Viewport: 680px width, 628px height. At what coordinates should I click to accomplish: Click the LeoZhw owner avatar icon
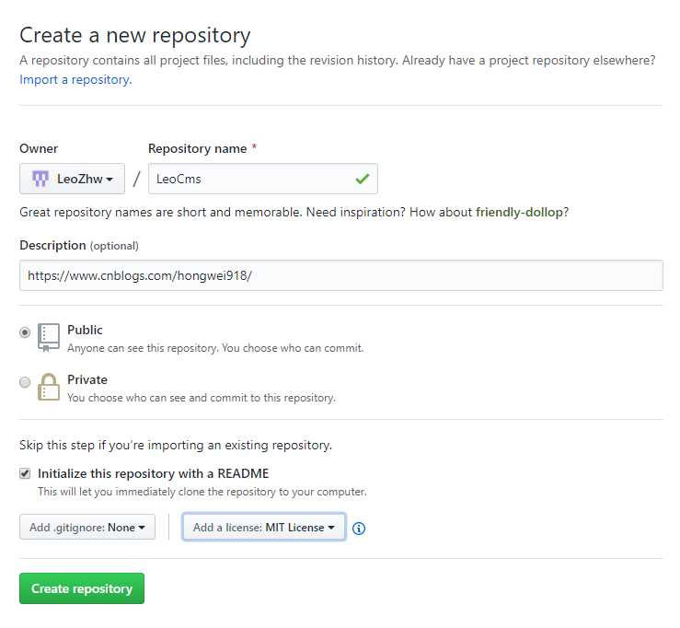pyautogui.click(x=40, y=179)
